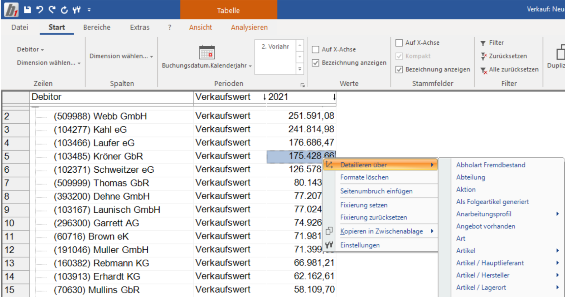
Task: Click the copy icon beside Kopieren in Zwischenablage
Action: (329, 231)
